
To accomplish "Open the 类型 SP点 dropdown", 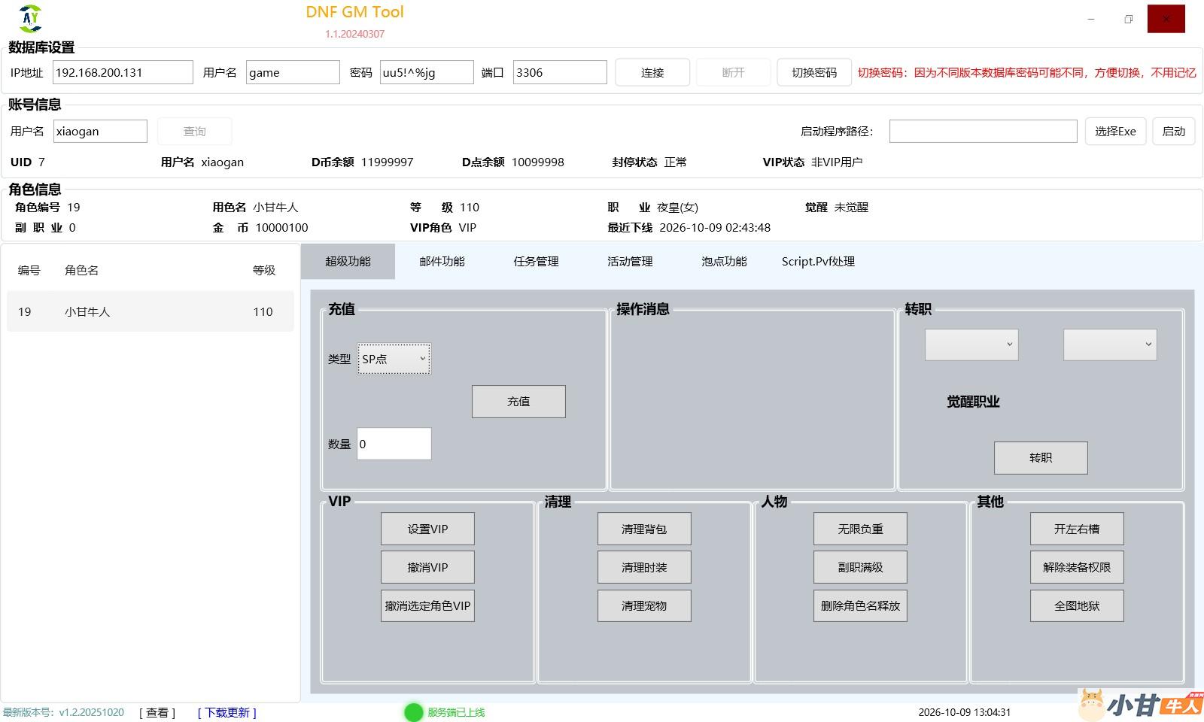I will (x=394, y=359).
